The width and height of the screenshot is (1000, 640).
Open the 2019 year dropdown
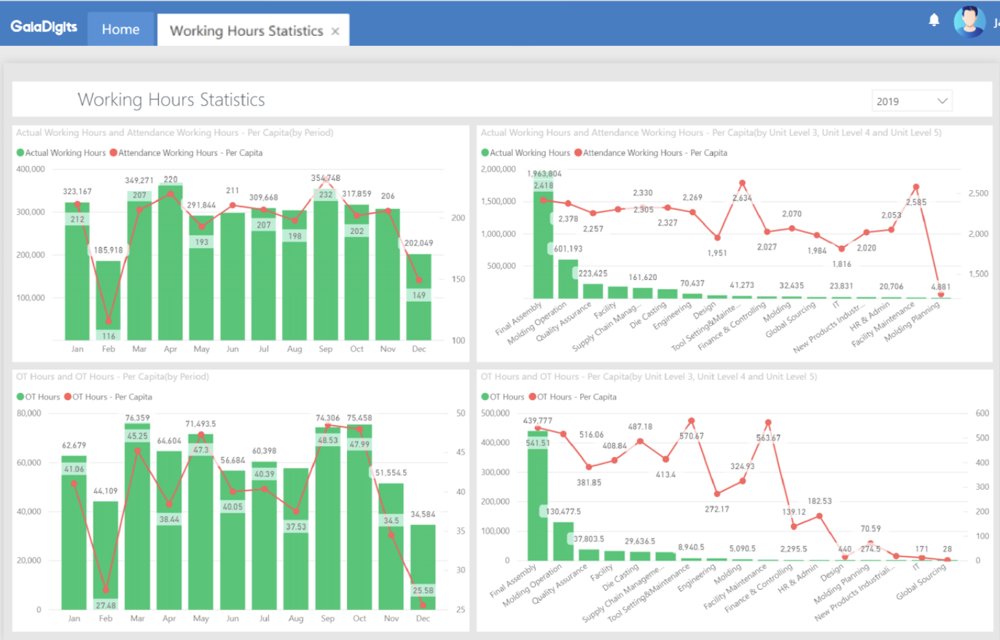911,100
